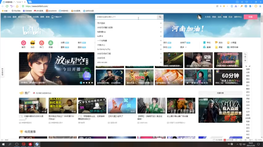The image size is (263, 147).
Task: Click 主站 main site link
Action: (x=8, y=17)
